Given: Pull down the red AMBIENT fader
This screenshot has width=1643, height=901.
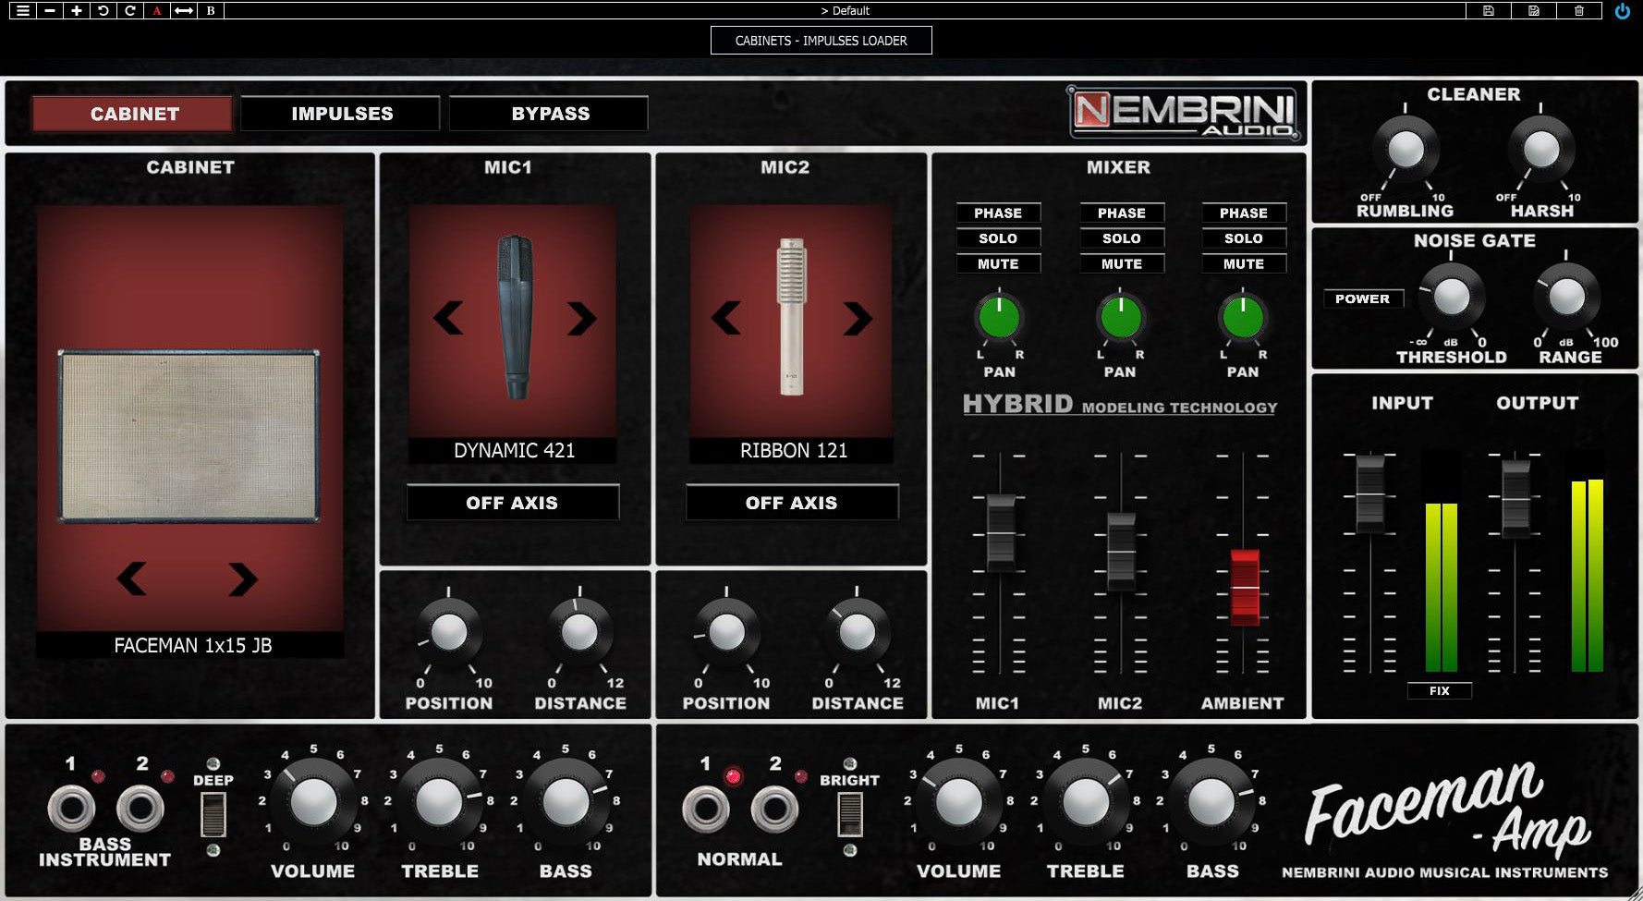Looking at the screenshot, I should pyautogui.click(x=1243, y=587).
